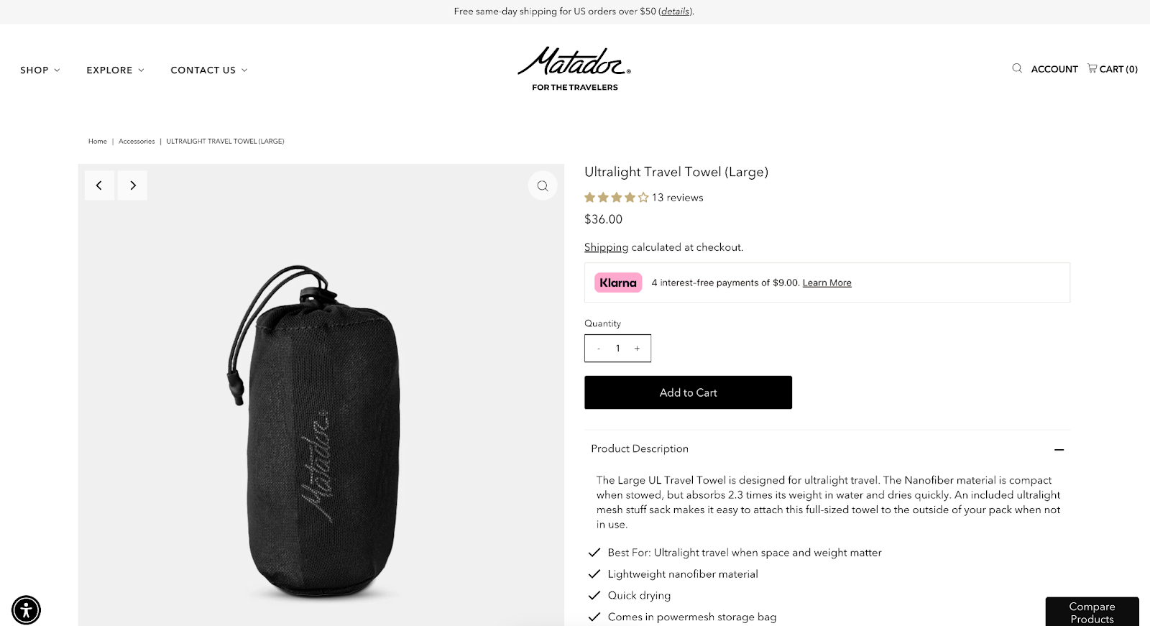
Task: Go to Account
Action: [x=1054, y=68]
